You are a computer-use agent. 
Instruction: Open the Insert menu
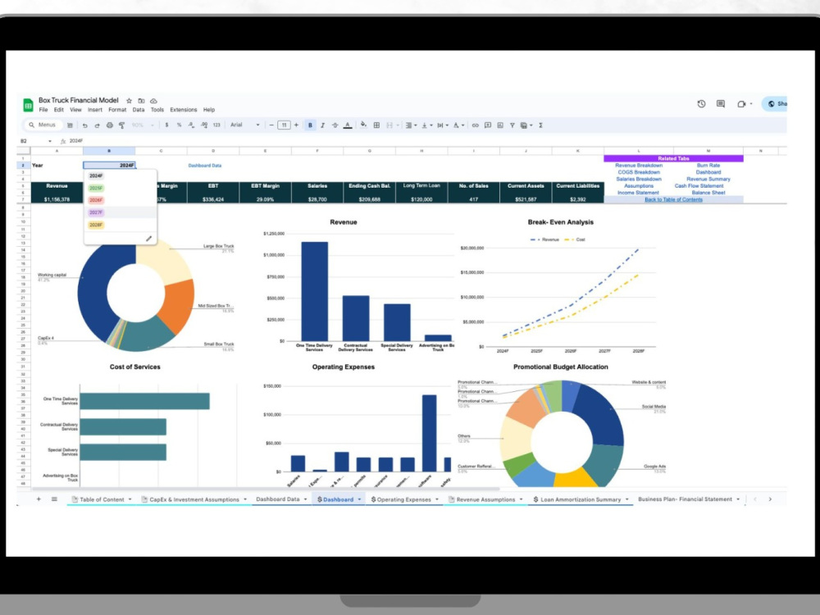pos(95,111)
